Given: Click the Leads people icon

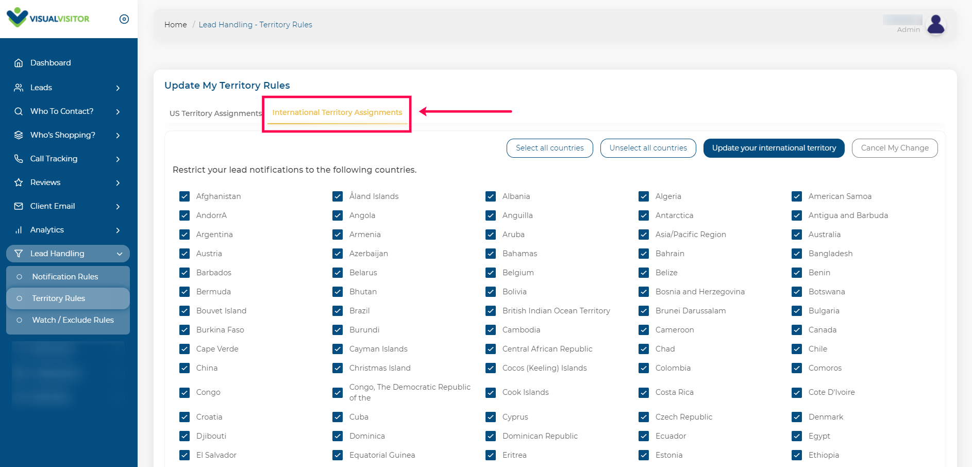Looking at the screenshot, I should click(19, 88).
